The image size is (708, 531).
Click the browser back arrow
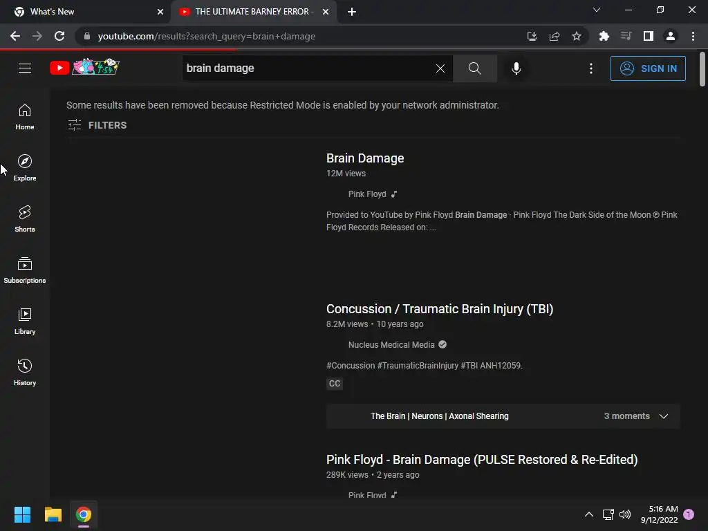15,36
